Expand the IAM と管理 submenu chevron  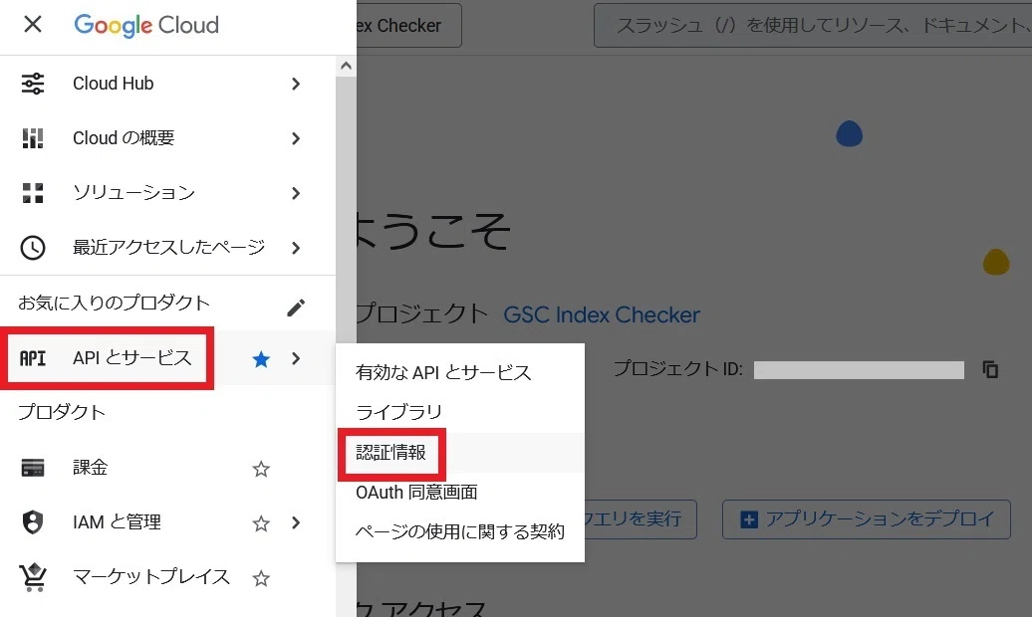296,522
